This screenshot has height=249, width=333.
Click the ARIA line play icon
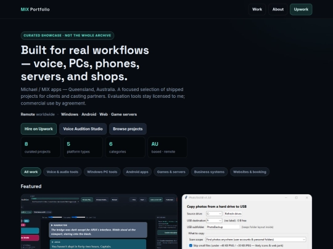[52, 242]
